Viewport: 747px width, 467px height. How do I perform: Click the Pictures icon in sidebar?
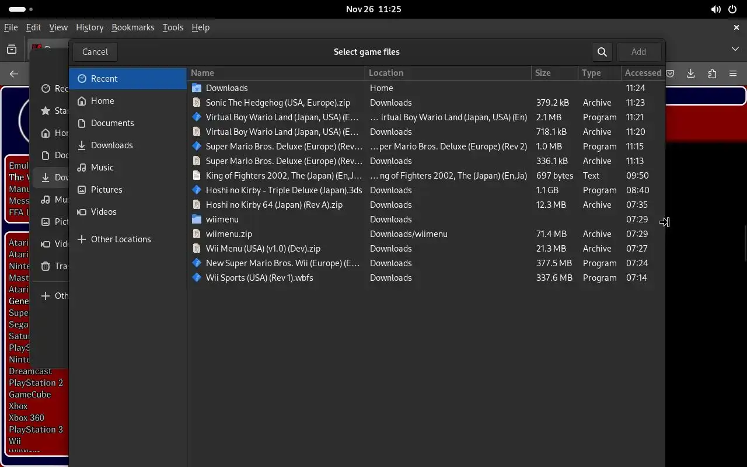[82, 189]
